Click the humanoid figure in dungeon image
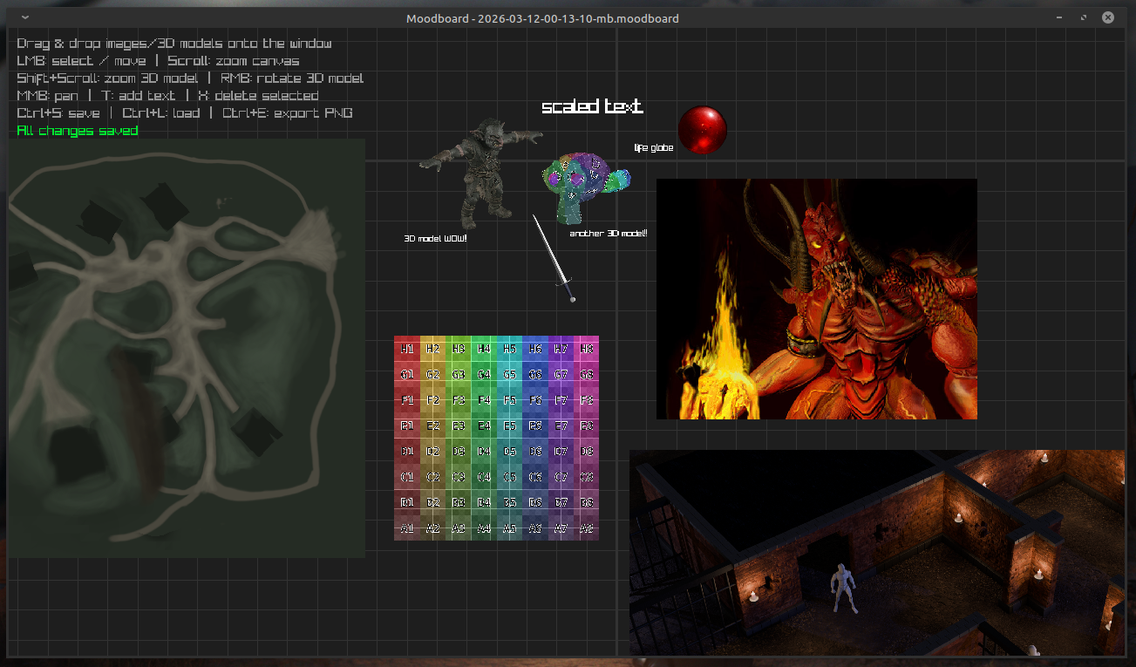 (x=841, y=588)
